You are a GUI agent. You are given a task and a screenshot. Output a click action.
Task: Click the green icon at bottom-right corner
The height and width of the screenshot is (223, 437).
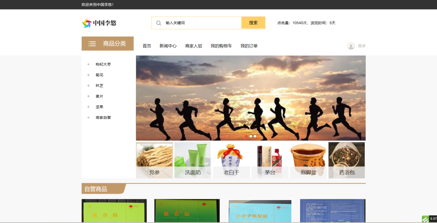[425, 219]
